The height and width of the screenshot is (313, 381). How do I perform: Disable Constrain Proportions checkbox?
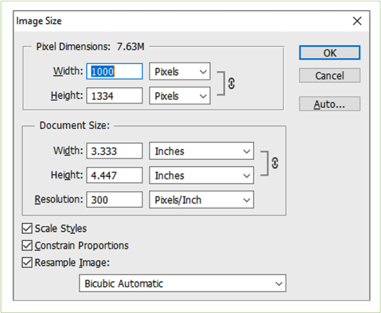(27, 246)
